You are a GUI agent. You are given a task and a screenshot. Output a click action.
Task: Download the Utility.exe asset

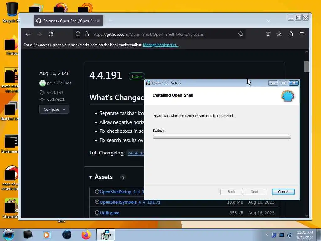click(x=109, y=213)
